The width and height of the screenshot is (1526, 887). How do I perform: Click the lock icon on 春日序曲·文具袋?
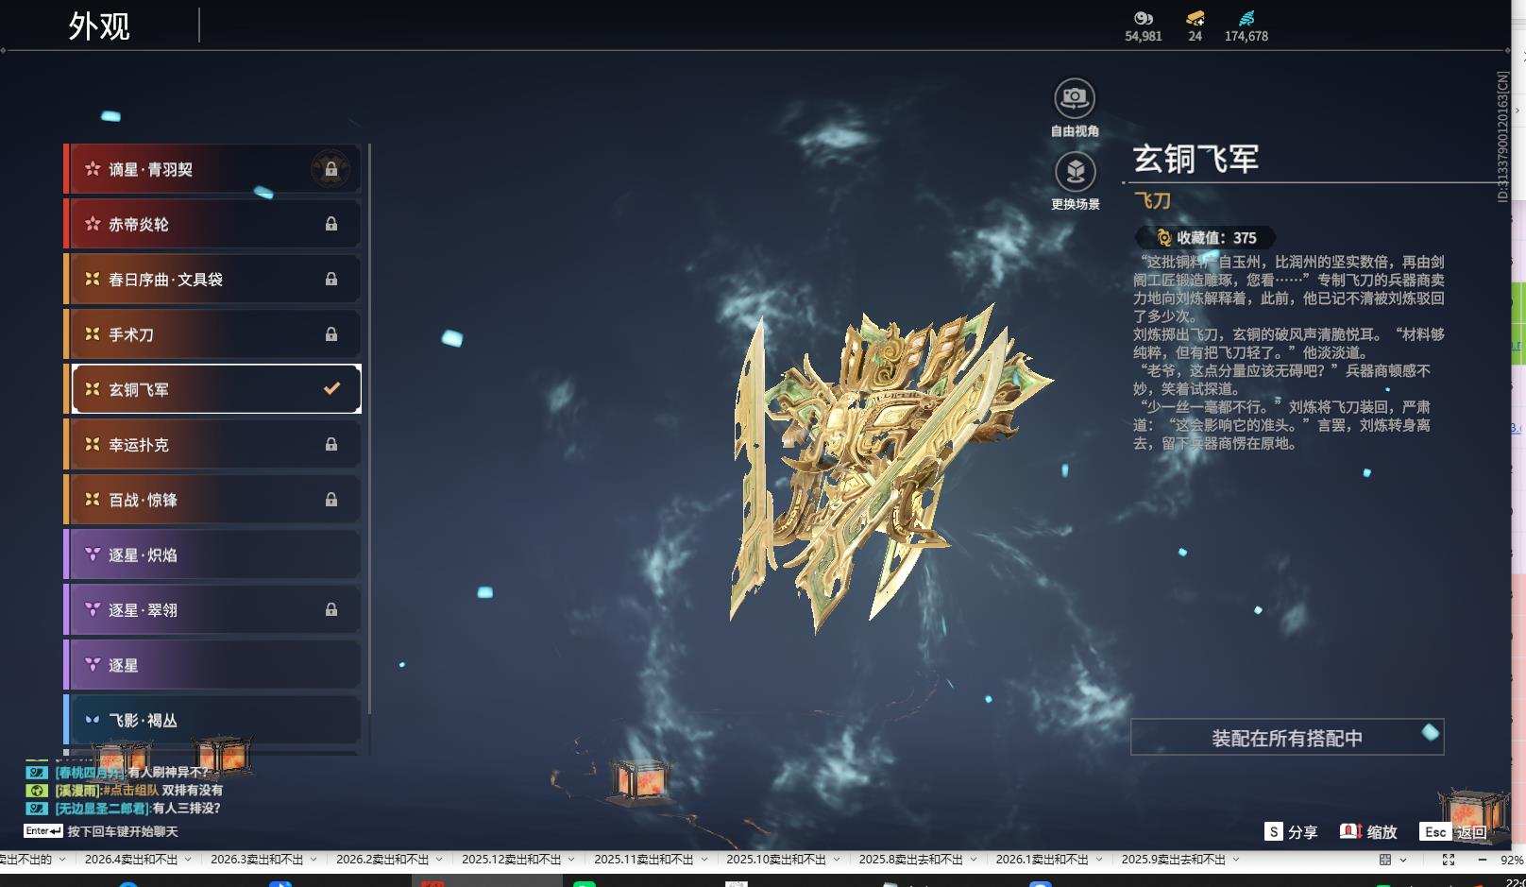[x=331, y=279]
